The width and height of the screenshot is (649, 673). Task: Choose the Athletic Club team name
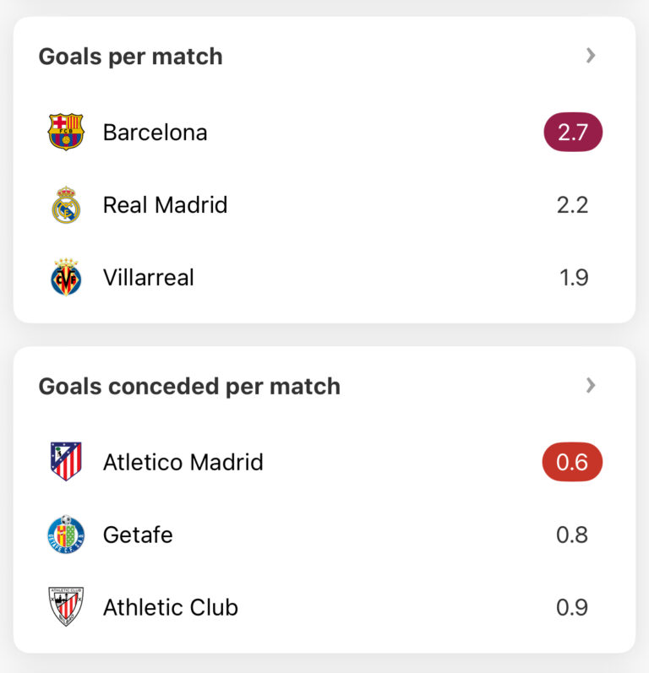(x=171, y=607)
